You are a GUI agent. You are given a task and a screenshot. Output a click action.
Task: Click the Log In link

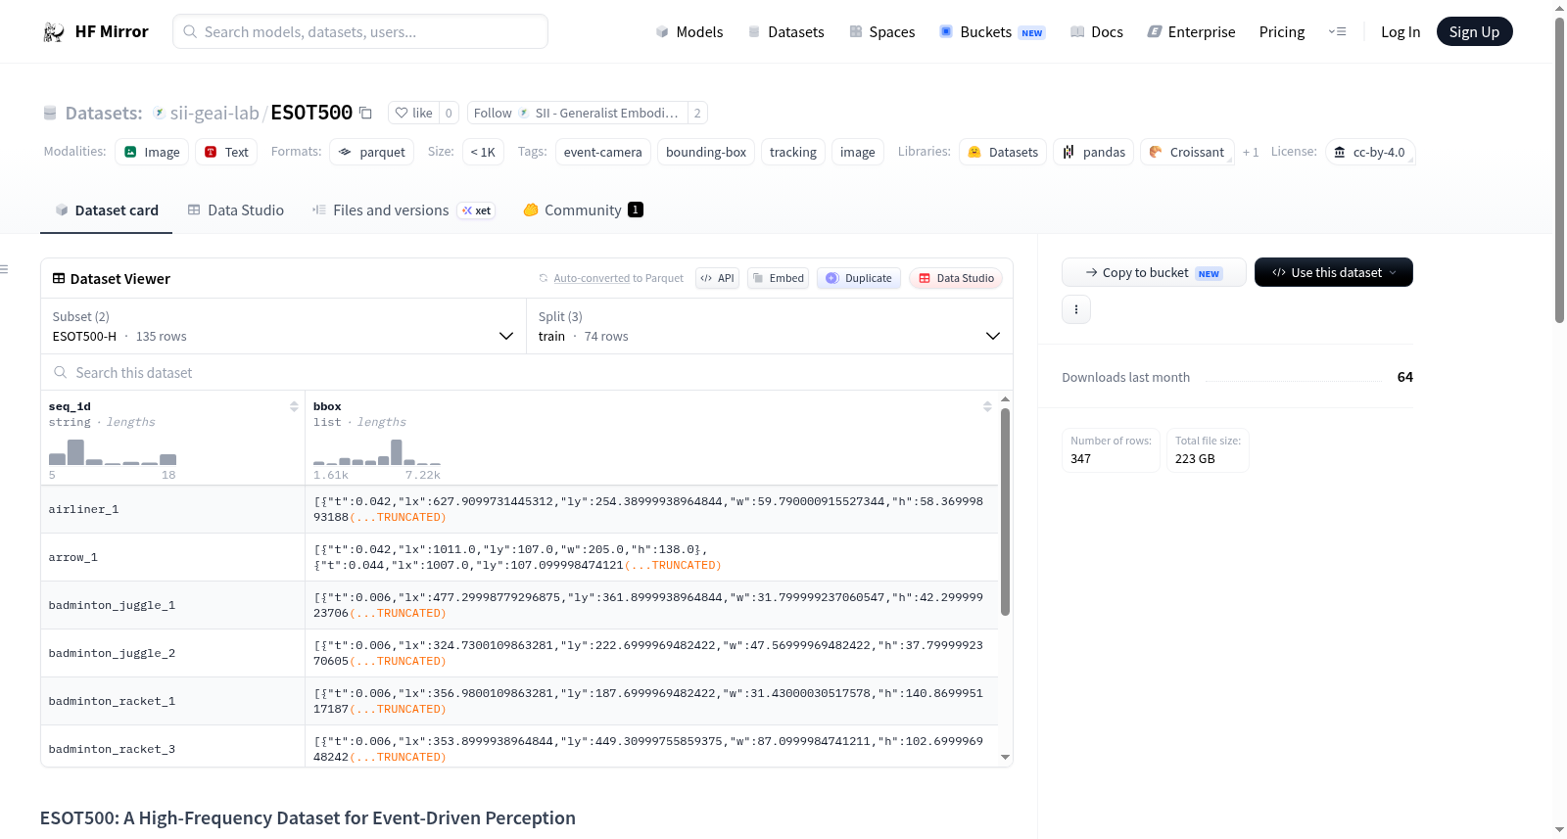[x=1401, y=32]
